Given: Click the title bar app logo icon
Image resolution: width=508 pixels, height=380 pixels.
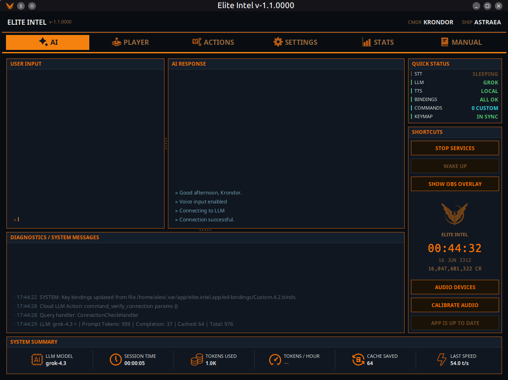Looking at the screenshot, I should [x=10, y=6].
